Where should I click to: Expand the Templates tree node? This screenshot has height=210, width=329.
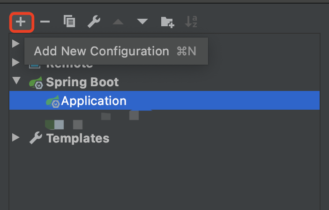coord(16,138)
